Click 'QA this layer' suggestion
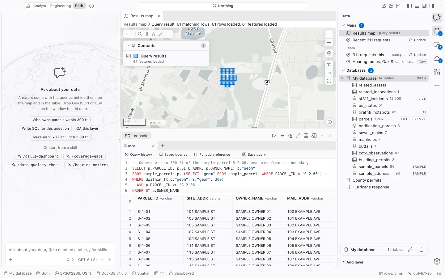This screenshot has height=278, width=445. pyautogui.click(x=87, y=128)
